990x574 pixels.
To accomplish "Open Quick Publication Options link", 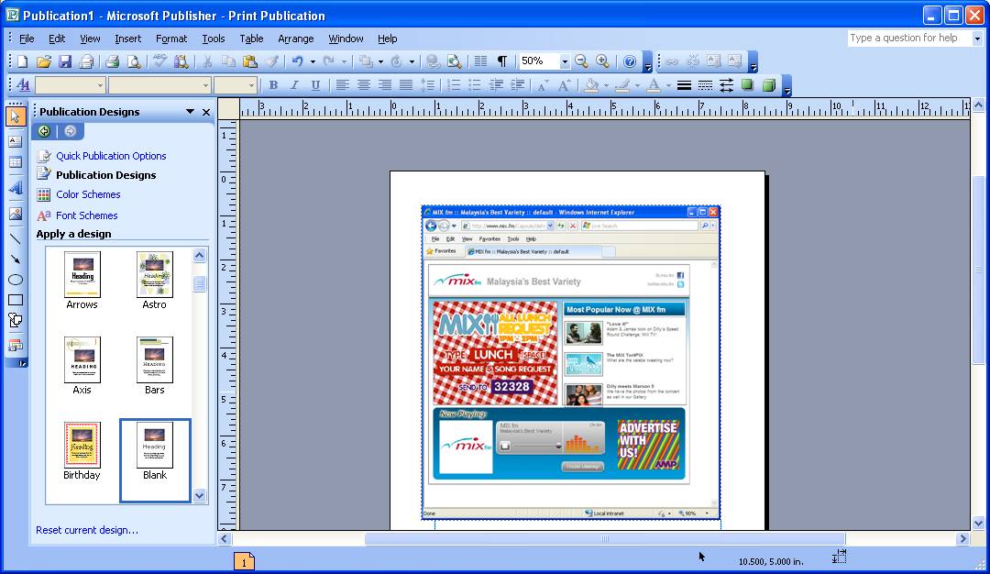I will [111, 156].
